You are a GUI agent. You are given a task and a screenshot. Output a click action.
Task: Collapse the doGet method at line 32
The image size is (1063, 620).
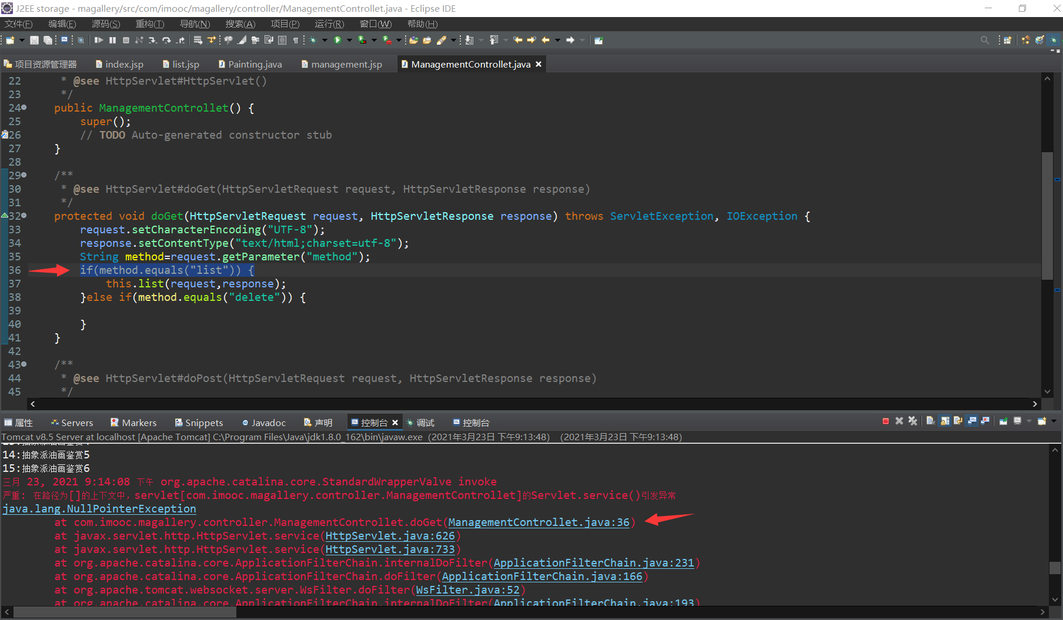(24, 216)
